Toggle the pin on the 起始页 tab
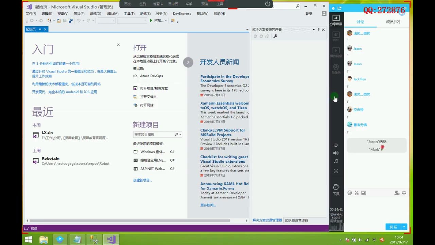The image size is (435, 245). [x=40, y=29]
